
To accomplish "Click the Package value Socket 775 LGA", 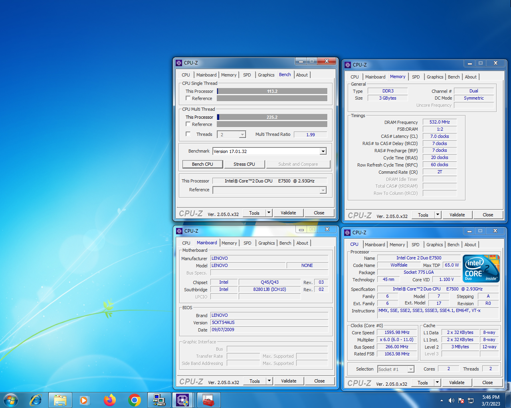I will pos(418,272).
